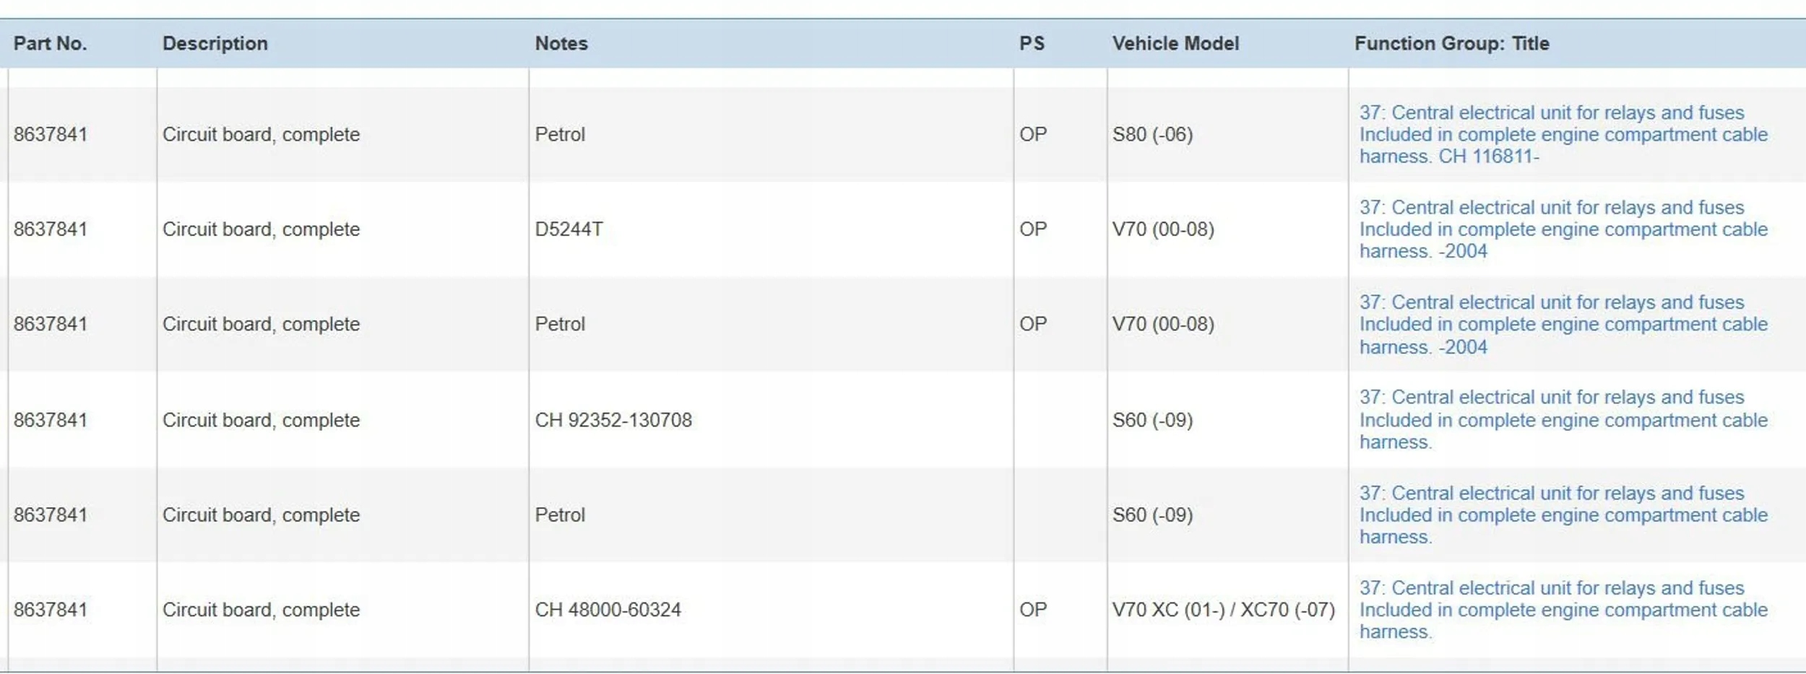Viewport: 1806px width, 674px height.
Task: Open the function group link for CH 92352-130708 row
Action: [x=1563, y=420]
